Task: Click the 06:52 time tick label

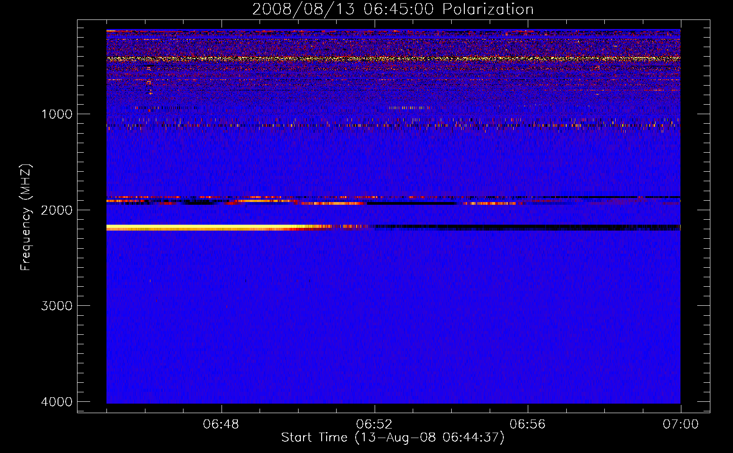Action: [x=374, y=424]
